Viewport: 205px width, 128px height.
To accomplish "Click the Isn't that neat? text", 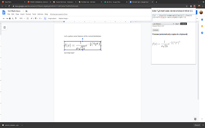I will 69,53.
